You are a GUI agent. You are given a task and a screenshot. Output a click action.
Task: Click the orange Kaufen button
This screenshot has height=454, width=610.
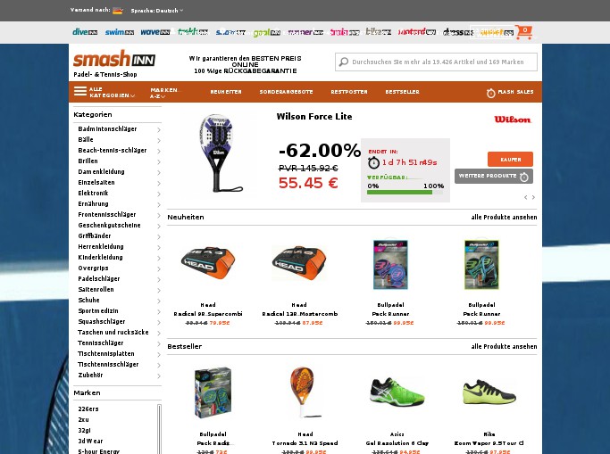(510, 160)
